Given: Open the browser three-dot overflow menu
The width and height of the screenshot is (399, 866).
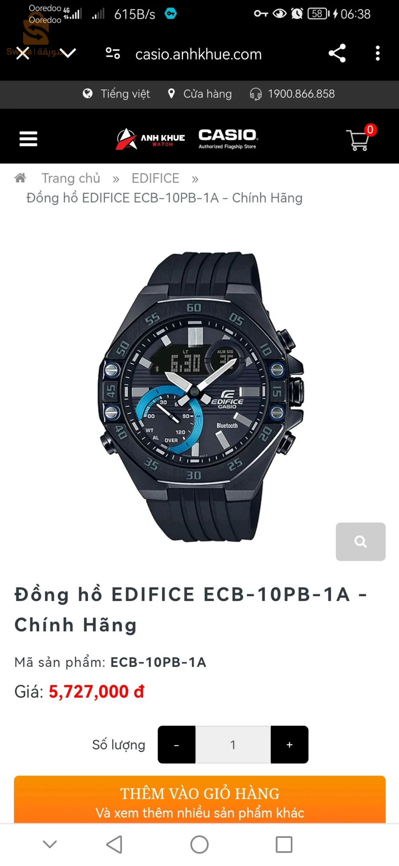Looking at the screenshot, I should coord(377,53).
